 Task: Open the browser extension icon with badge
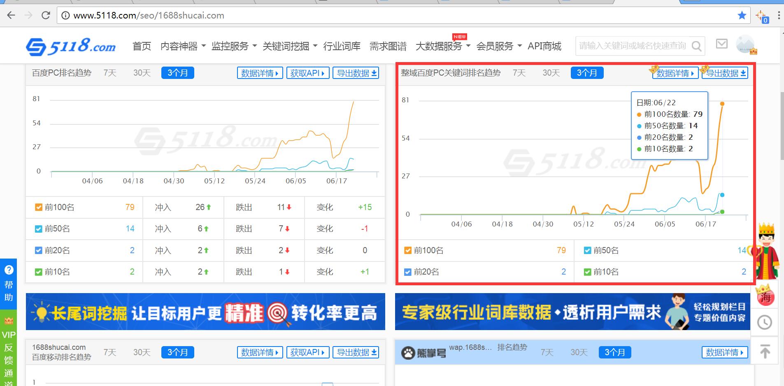[x=762, y=16]
